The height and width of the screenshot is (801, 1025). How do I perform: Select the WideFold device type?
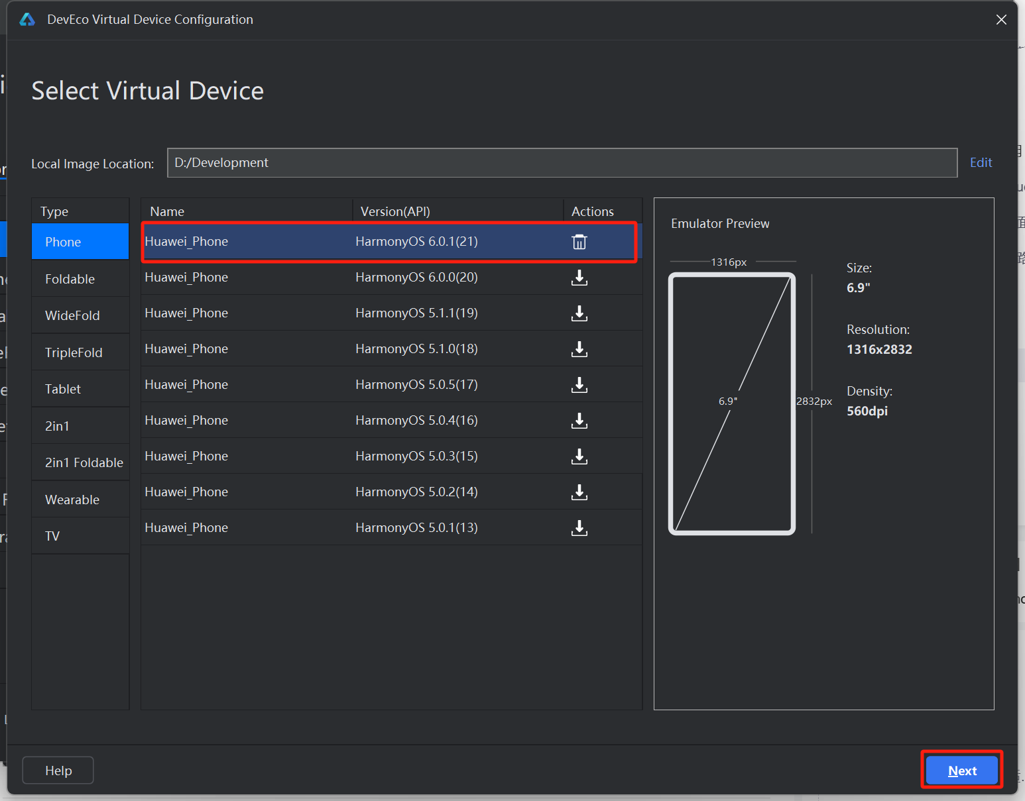click(80, 315)
